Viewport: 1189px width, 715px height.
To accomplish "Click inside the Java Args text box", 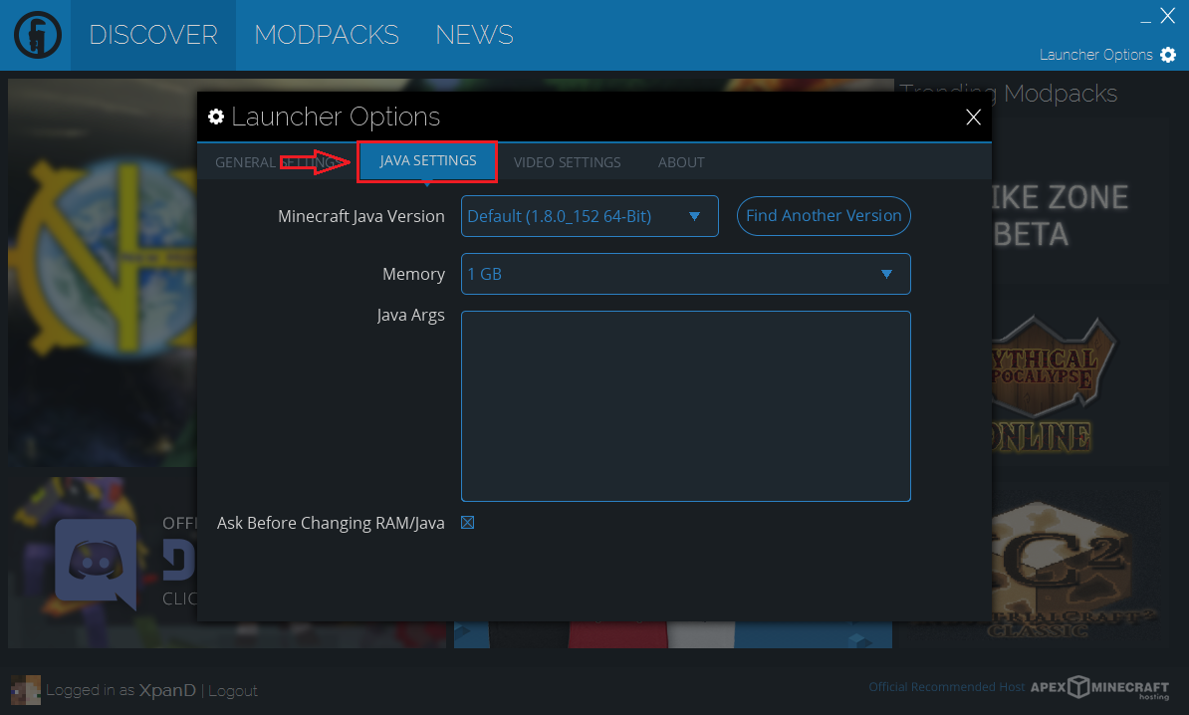I will 685,406.
